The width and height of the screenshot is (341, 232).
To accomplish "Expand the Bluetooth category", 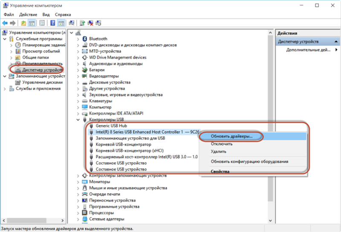I will click(78, 39).
